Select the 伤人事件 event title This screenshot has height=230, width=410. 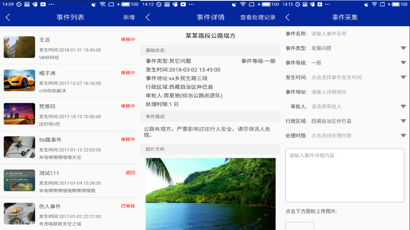pos(50,206)
